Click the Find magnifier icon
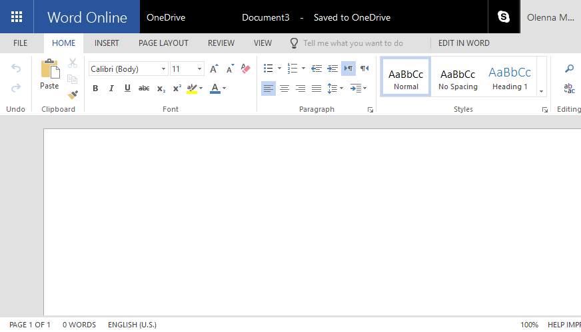Screen dimensions: 581x332 coord(569,69)
